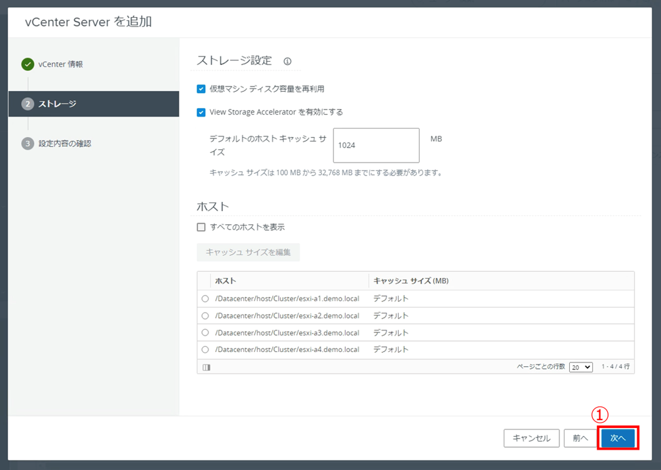Image resolution: width=661 pixels, height=470 pixels.
Task: Click the green checkmark step icon
Action: pyautogui.click(x=28, y=64)
